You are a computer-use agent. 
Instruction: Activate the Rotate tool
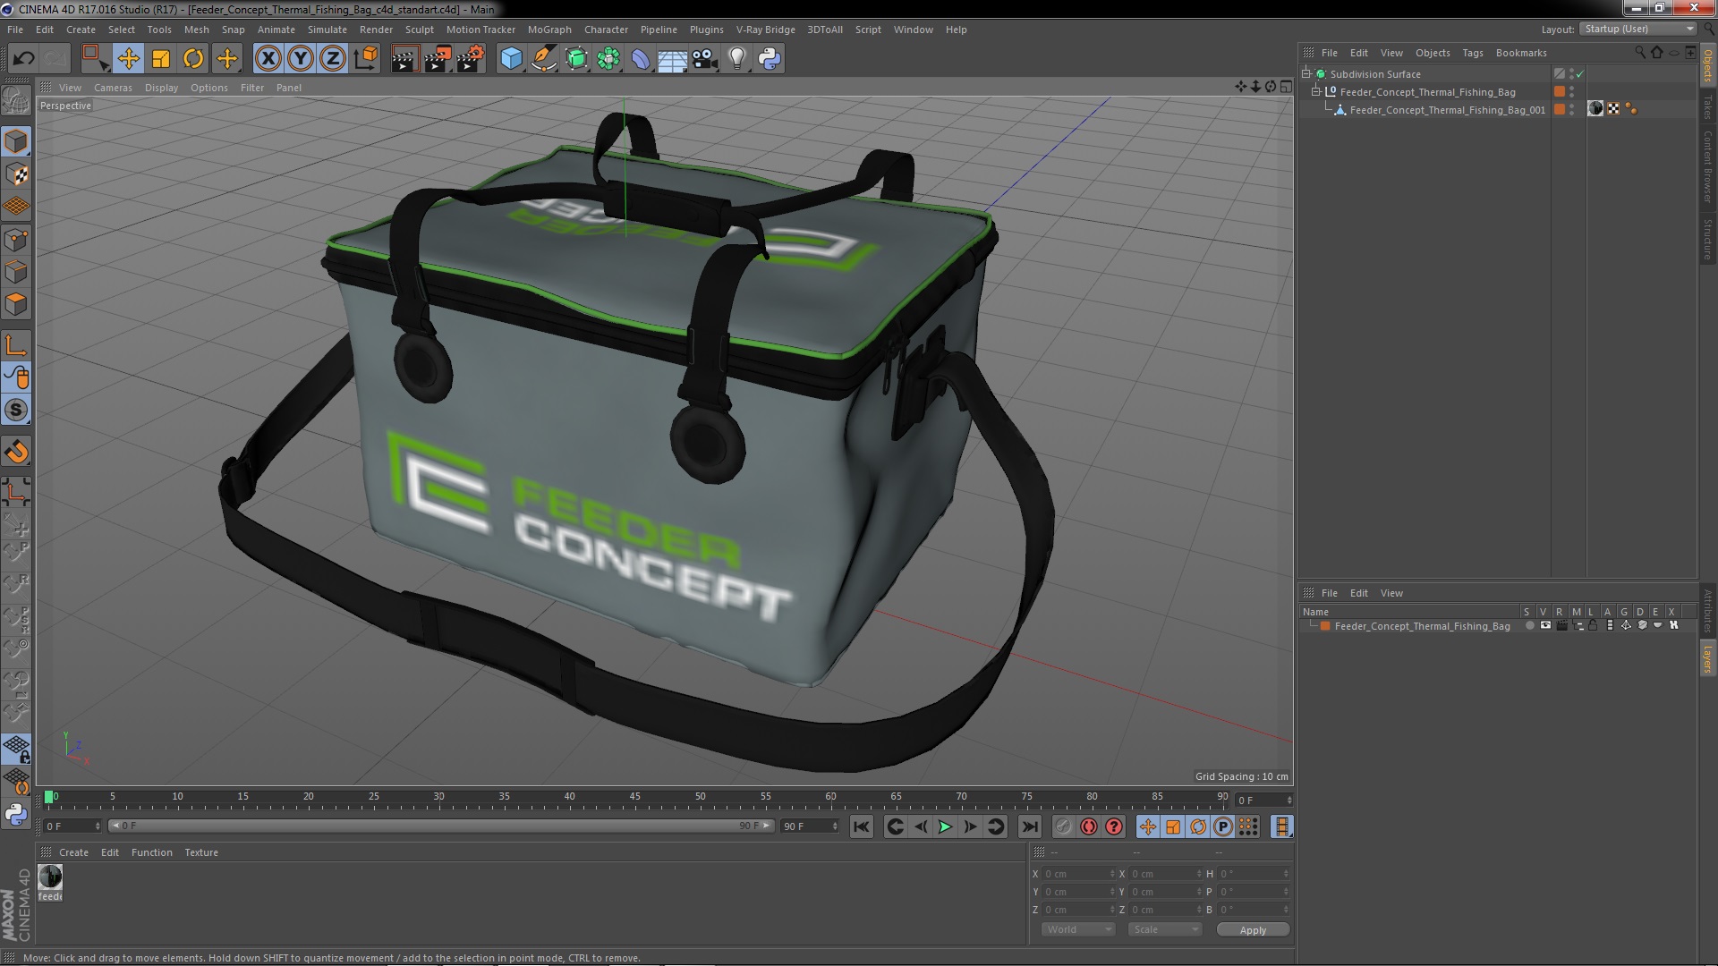[x=193, y=59]
